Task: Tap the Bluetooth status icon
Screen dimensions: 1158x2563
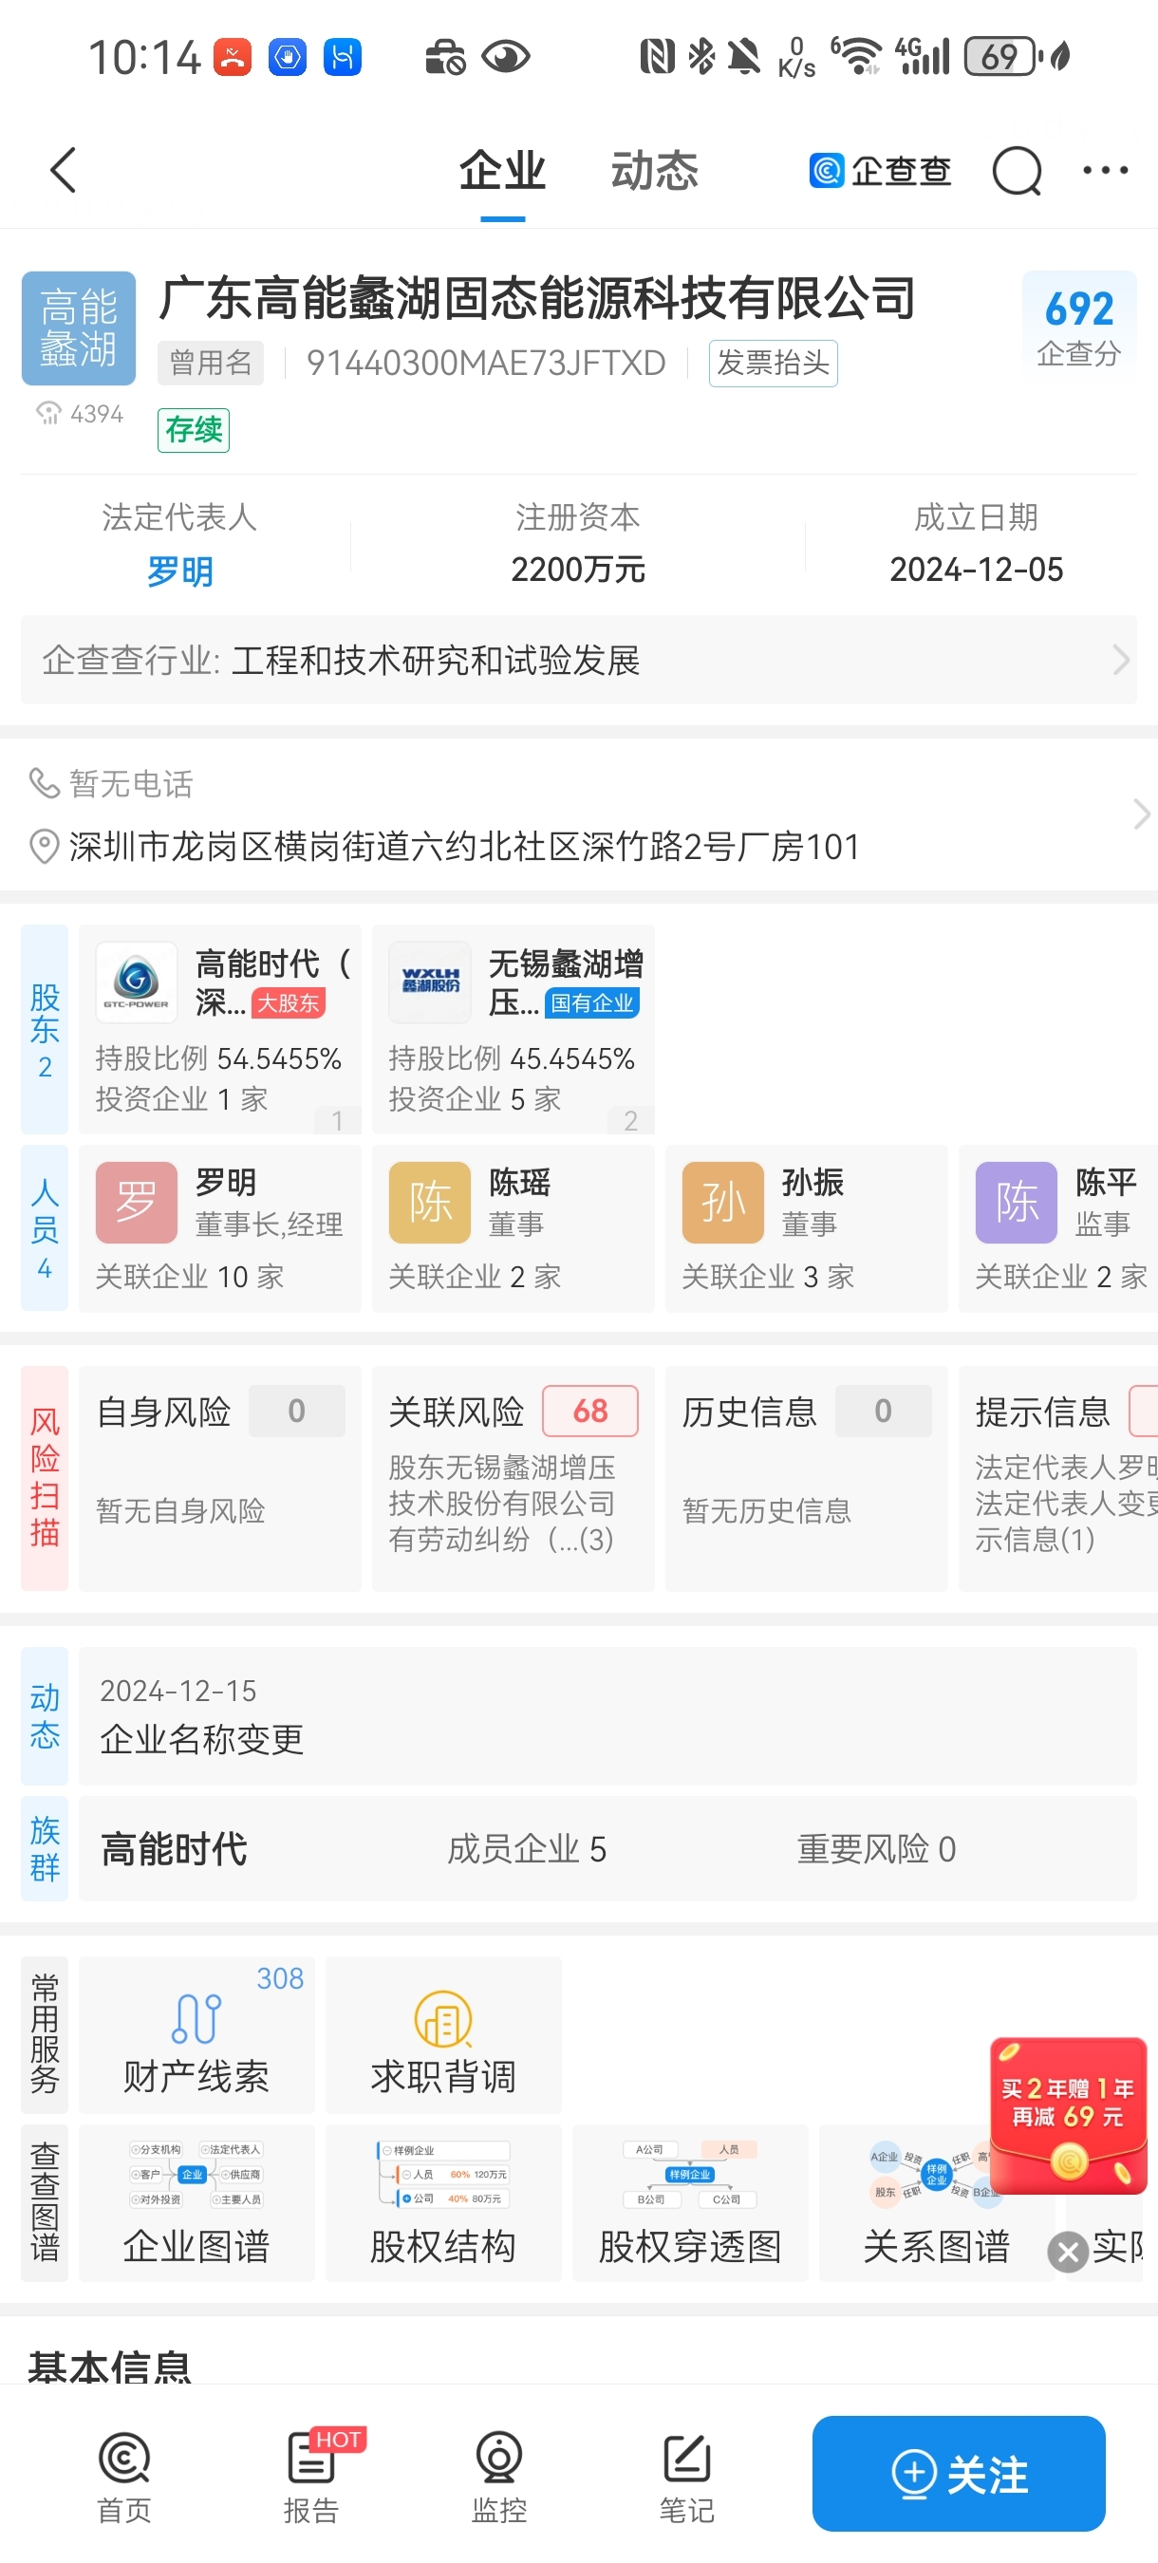Action: click(x=701, y=57)
